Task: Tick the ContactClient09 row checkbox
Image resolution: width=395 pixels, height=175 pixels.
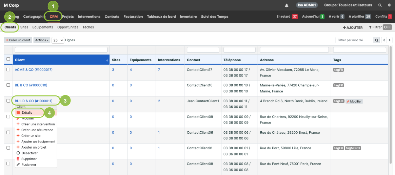Action: click(8, 116)
